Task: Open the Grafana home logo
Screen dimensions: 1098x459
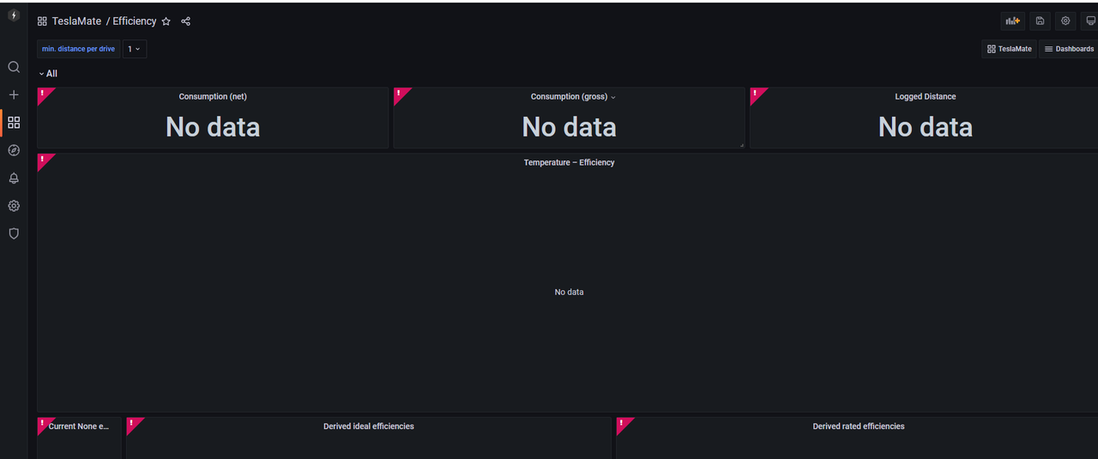Action: (x=13, y=16)
